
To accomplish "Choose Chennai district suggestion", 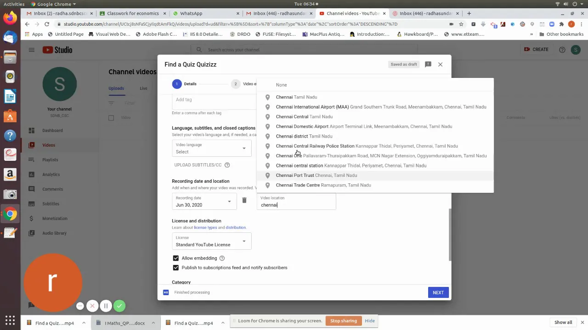I will click(x=375, y=136).
